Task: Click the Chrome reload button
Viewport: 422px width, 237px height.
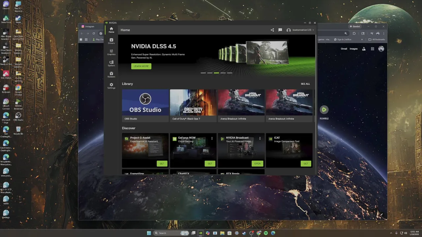Action: (x=94, y=33)
